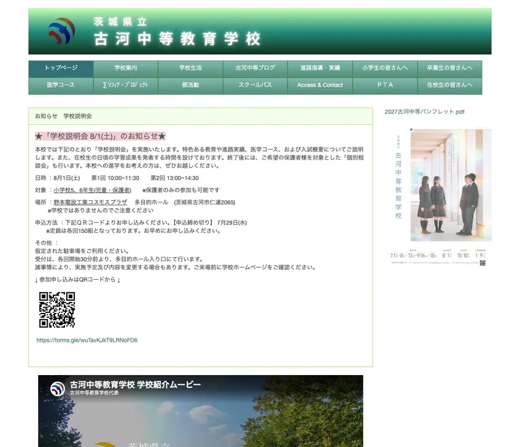Open 小学生の皆さんへ page
The width and height of the screenshot is (520, 447).
click(385, 68)
